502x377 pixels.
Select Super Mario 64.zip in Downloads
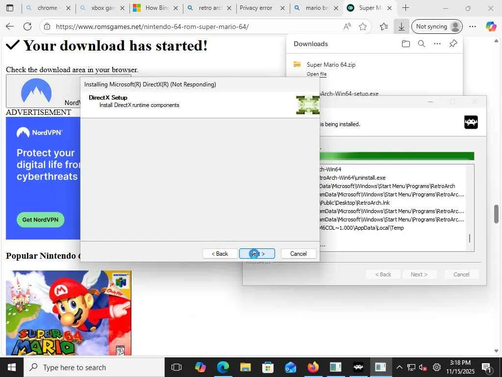coord(331,65)
